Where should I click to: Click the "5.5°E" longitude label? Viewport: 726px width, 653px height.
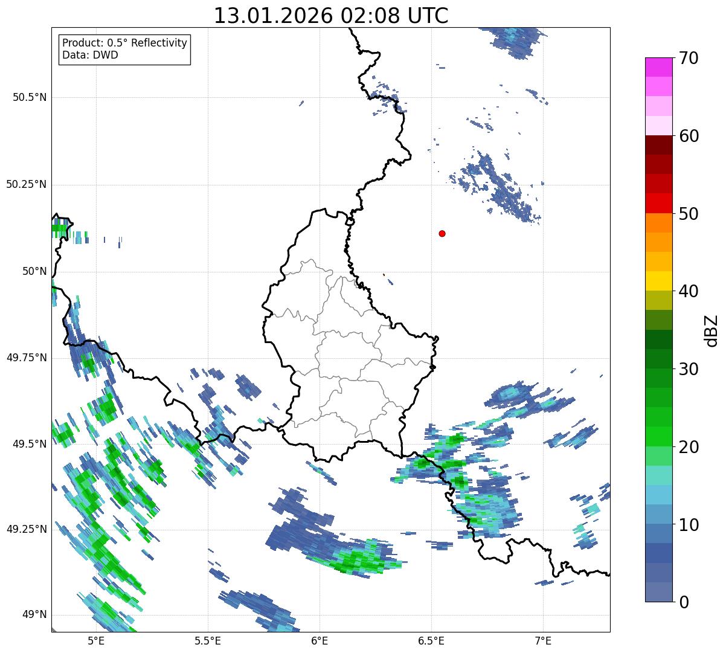208,640
